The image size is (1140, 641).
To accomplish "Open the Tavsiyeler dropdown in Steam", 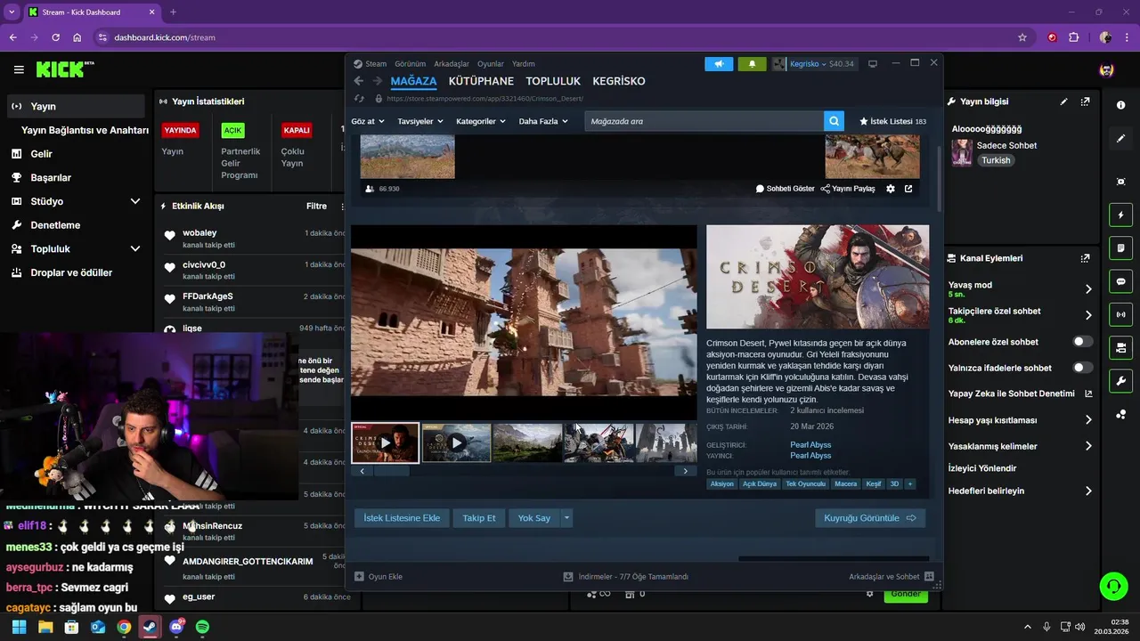I will click(419, 121).
